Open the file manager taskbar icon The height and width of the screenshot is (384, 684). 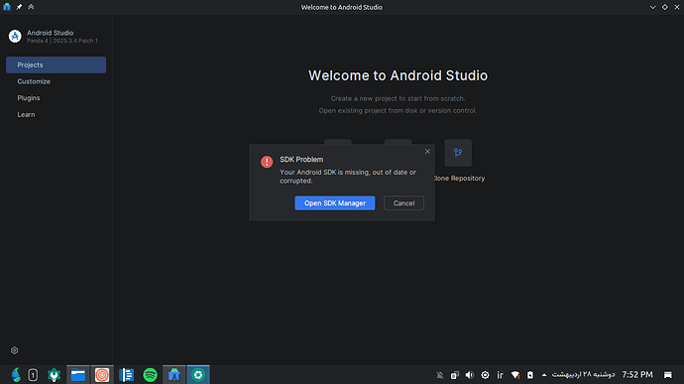(x=78, y=375)
